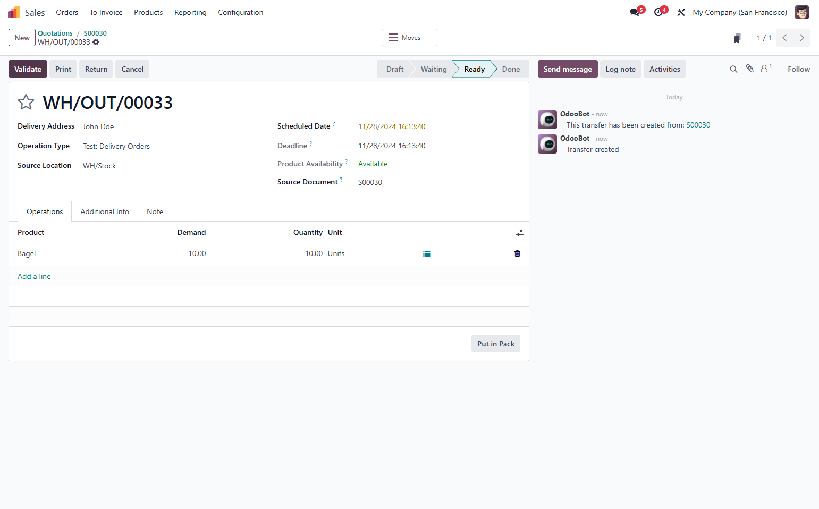Switch to the Additional Info tab
Image resolution: width=819 pixels, height=509 pixels.
click(105, 211)
